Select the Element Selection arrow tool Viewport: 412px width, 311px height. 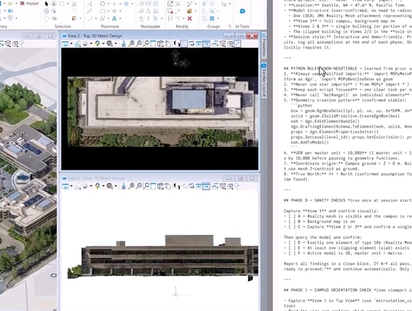point(46,4)
